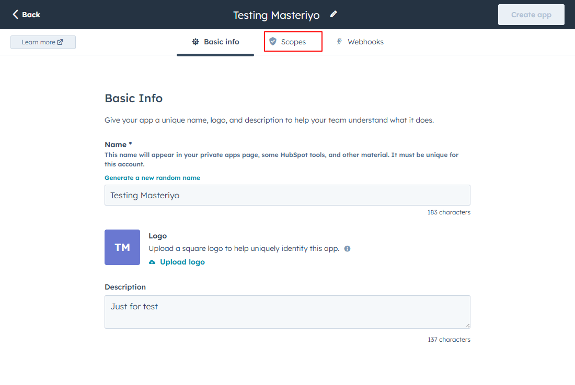Screen dimensions: 575x385
Task: Focus the Name input field
Action: (287, 195)
